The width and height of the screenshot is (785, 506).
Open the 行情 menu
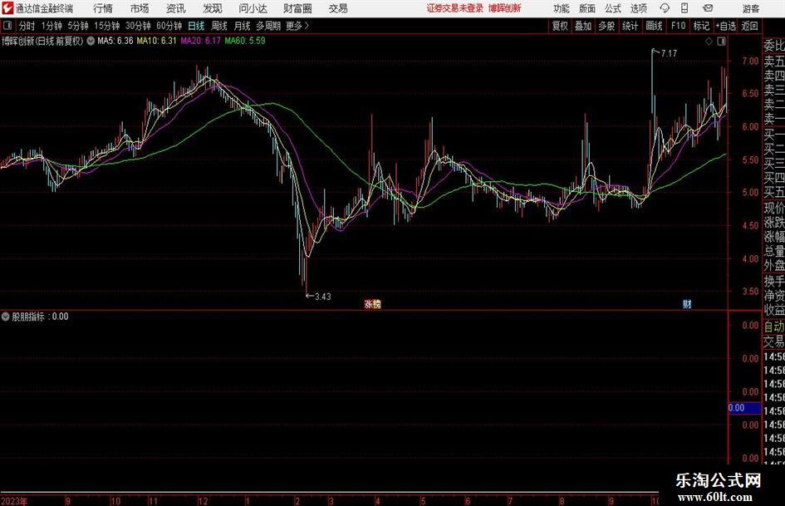103,8
